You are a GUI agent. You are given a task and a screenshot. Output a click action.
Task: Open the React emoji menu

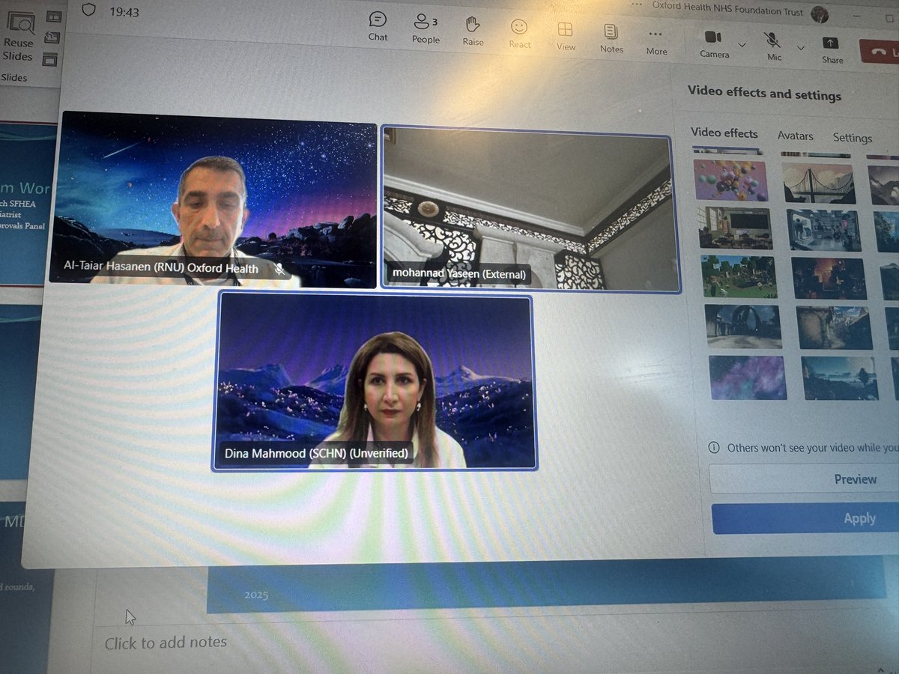[519, 33]
